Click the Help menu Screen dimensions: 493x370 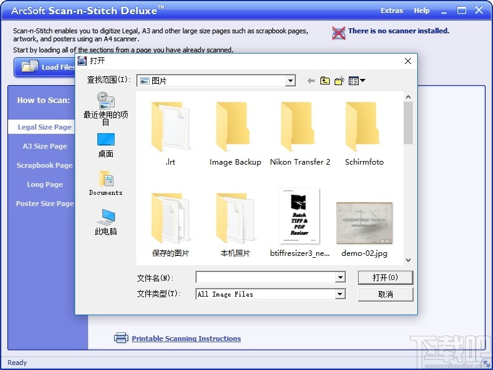(422, 10)
